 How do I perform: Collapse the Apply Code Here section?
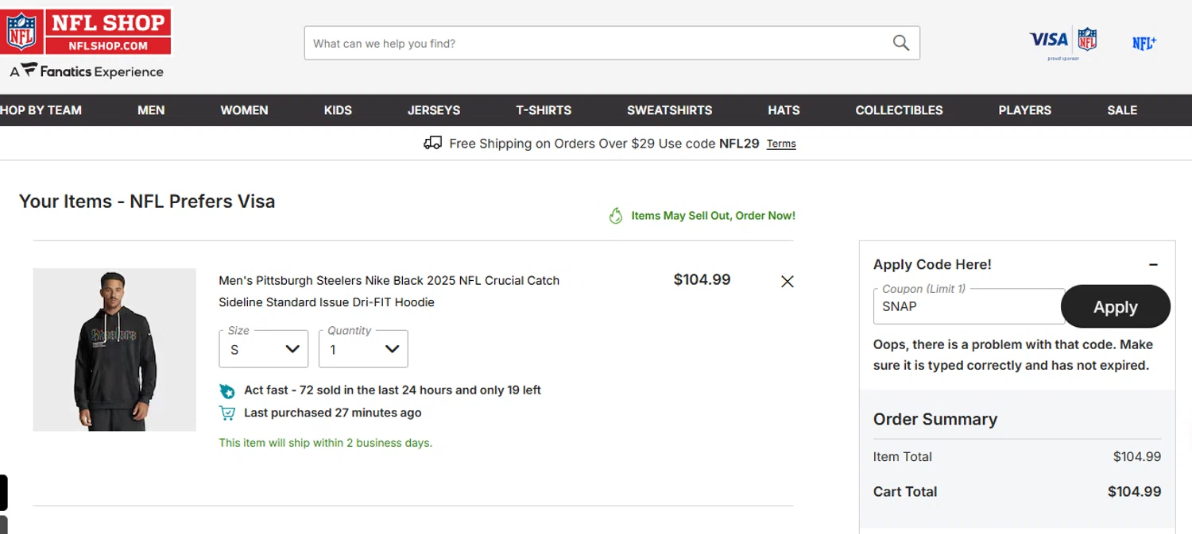click(1153, 265)
